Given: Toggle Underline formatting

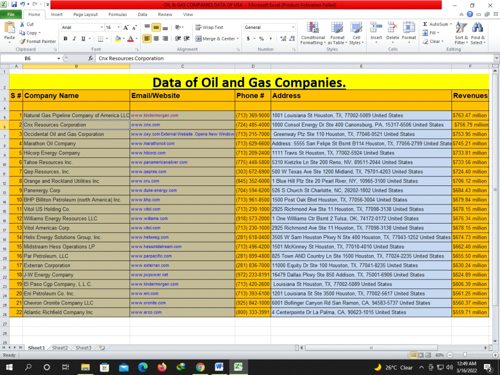Looking at the screenshot, I should pyautogui.click(x=83, y=38).
